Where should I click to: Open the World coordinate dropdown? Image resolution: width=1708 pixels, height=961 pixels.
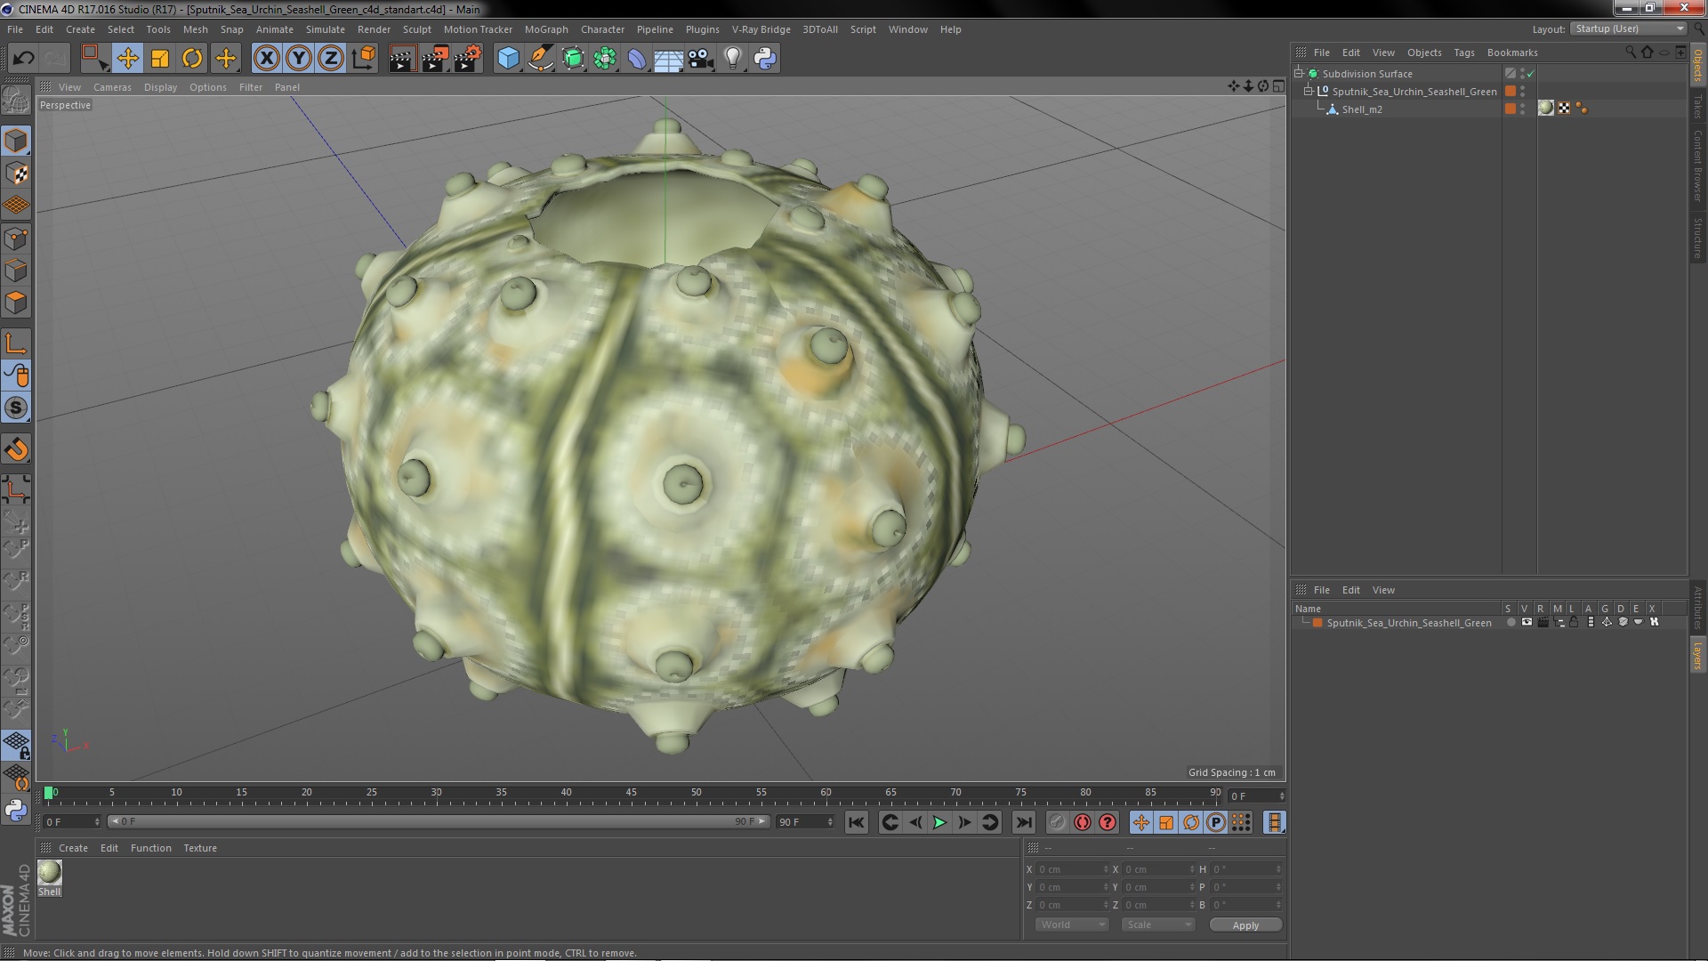pos(1071,925)
